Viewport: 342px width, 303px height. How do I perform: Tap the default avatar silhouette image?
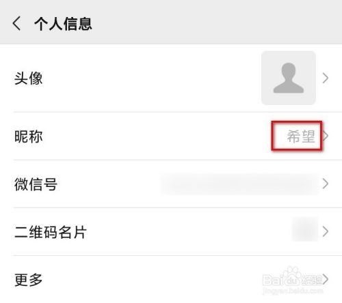point(289,78)
